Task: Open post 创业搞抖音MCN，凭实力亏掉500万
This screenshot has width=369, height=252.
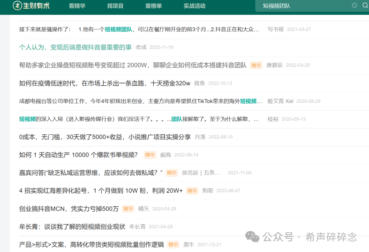Action: tap(68, 209)
